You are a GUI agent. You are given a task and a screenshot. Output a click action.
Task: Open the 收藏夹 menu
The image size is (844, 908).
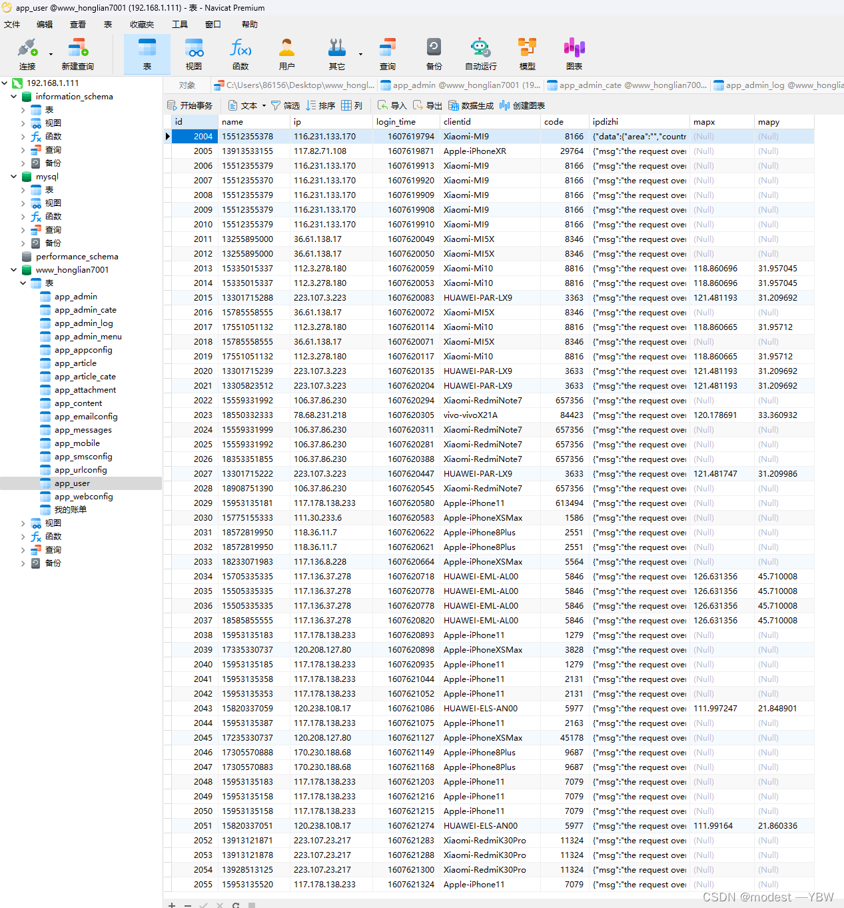[x=142, y=25]
